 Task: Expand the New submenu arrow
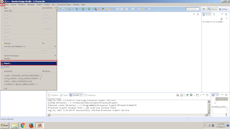pos(55,8)
